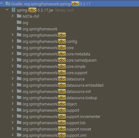Click the org.springframework folder icon
139x138 pixels.
pos(19,28)
